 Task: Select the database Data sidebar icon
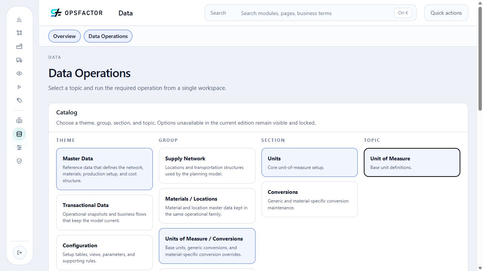click(x=19, y=134)
